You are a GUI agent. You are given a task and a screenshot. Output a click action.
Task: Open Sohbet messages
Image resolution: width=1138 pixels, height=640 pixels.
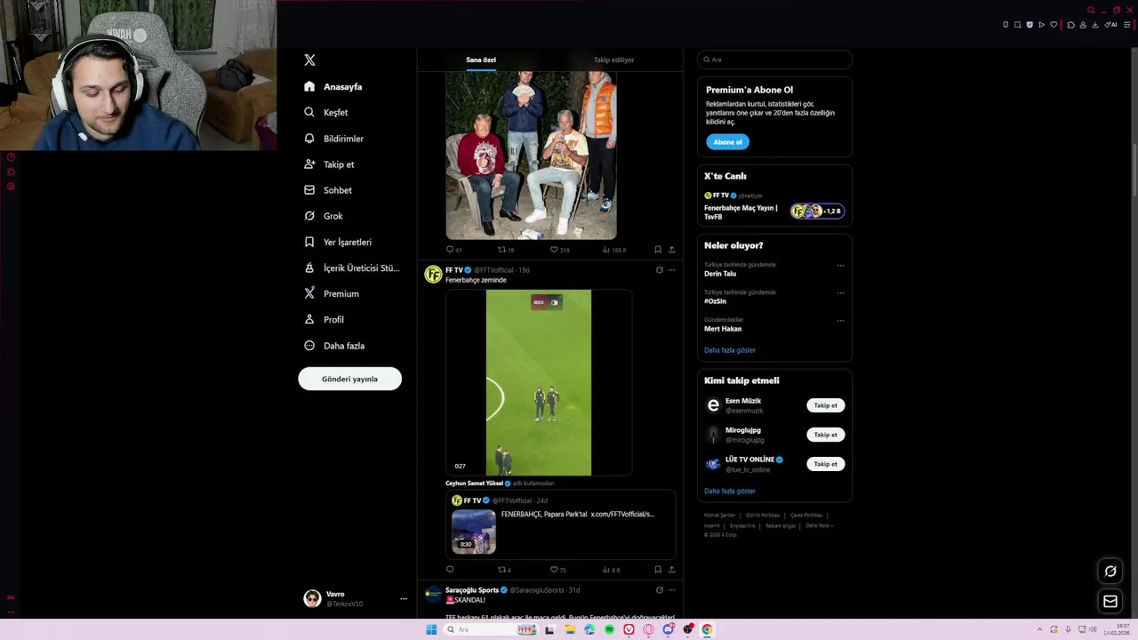[328, 190]
